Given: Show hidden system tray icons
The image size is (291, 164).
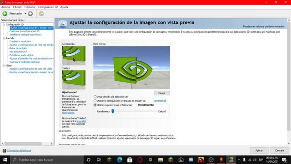Looking at the screenshot, I should 239,160.
